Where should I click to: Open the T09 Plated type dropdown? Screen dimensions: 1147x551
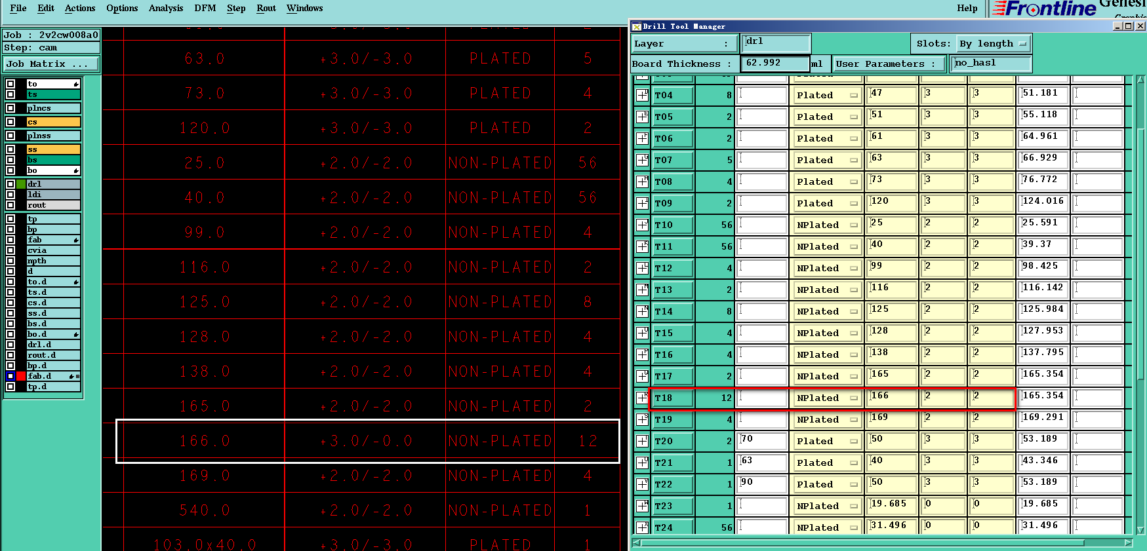826,203
